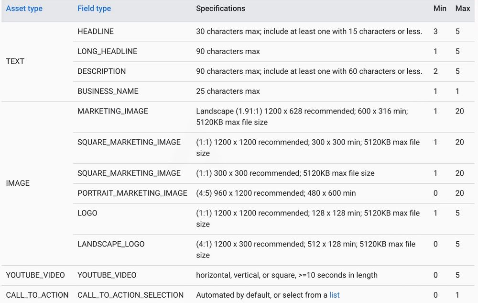
Task: Click the Min column header
Action: click(439, 9)
